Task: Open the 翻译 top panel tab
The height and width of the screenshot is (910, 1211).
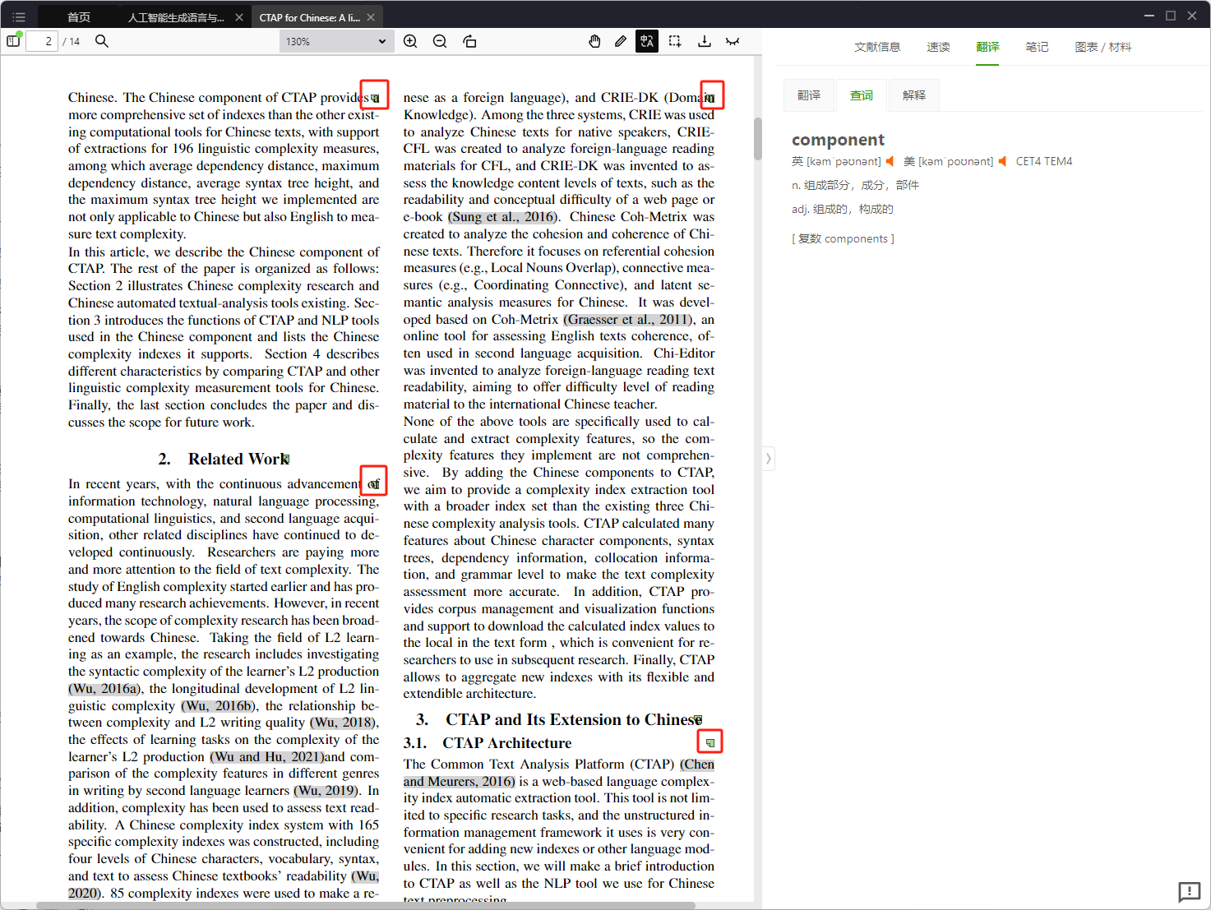Action: click(x=987, y=47)
